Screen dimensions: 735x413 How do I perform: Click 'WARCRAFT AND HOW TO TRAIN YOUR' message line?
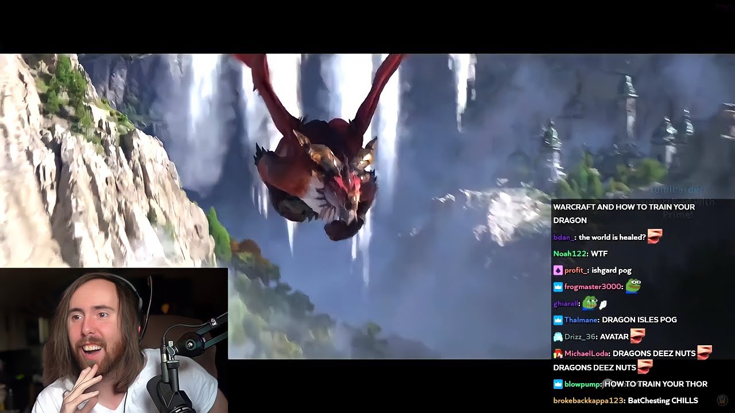coord(624,207)
